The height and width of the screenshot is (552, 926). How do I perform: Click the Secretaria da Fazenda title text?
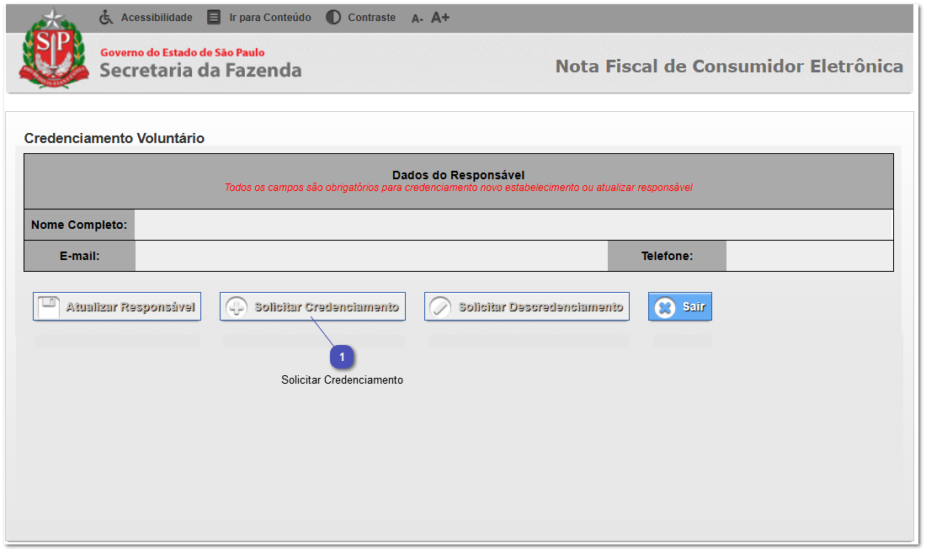click(200, 70)
